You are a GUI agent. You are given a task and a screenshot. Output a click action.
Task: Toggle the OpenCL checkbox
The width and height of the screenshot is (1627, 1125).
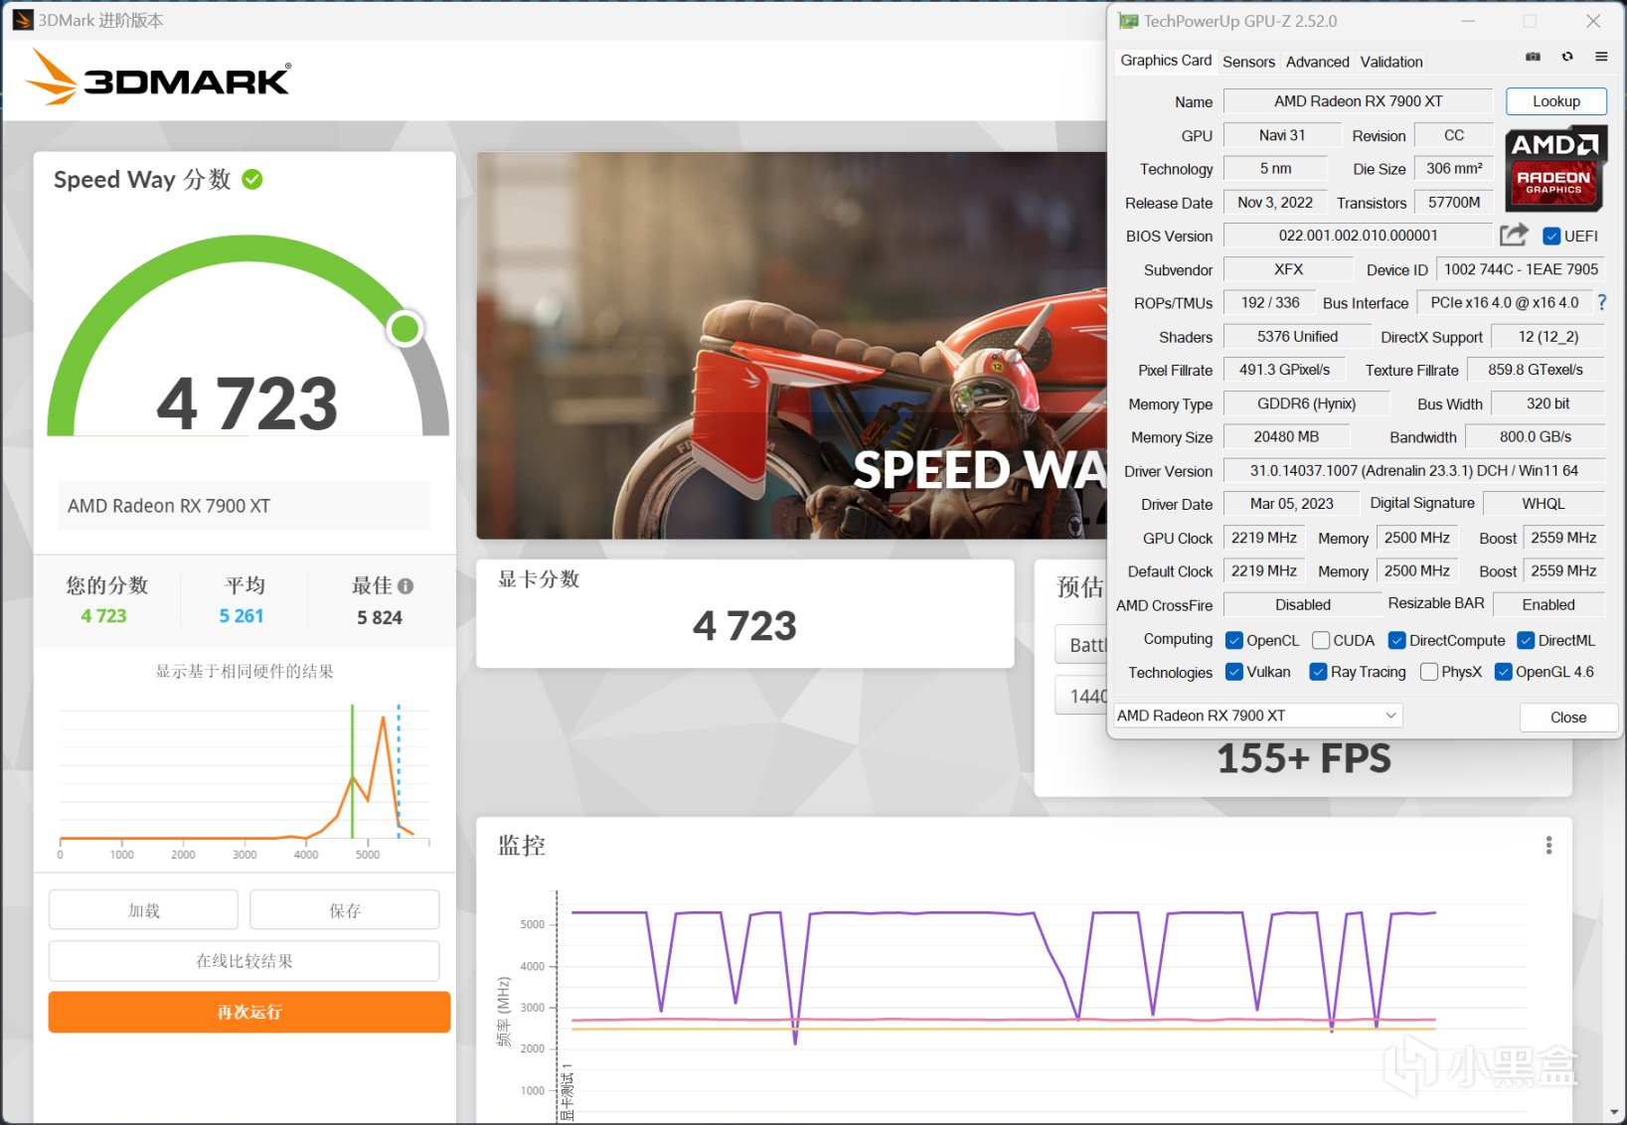1234,640
